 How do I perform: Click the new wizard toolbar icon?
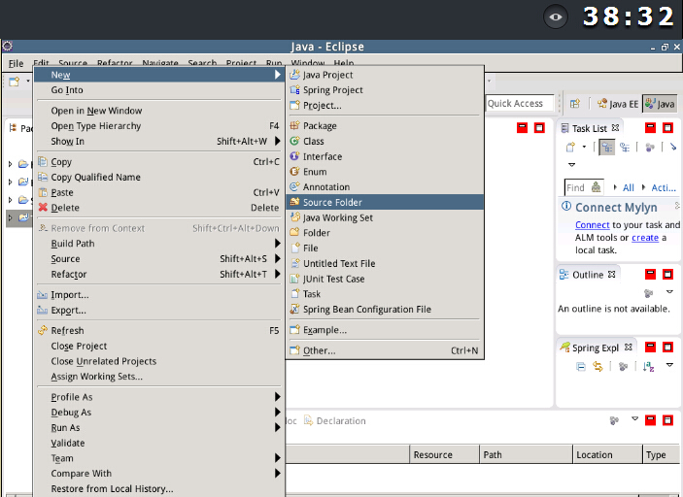click(15, 82)
